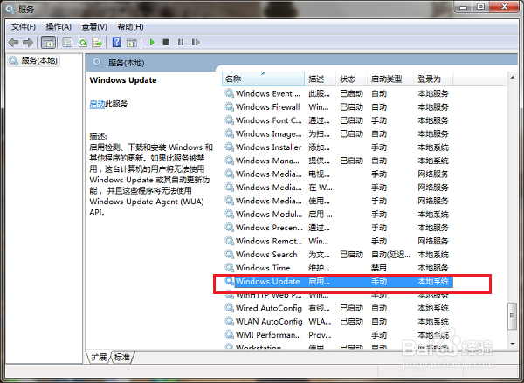This screenshot has height=383, width=524.
Task: Click 禁用 startup type of Windows Time
Action: click(379, 268)
